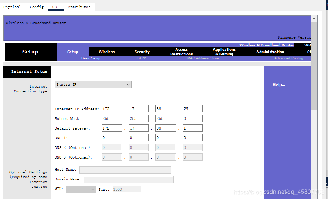Click Subnet Mask last octet field 0
Viewport: 328px width, 199px height.
[x=193, y=118]
